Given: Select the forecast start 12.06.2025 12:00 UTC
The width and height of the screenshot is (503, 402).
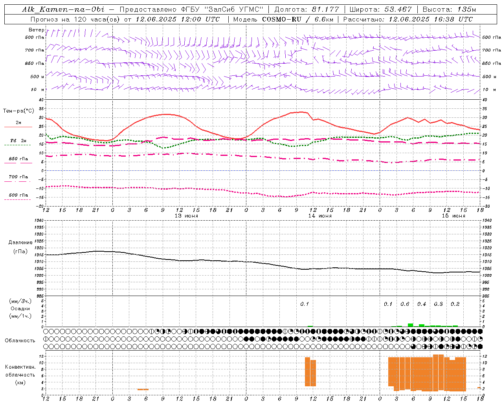Looking at the screenshot, I should (x=178, y=19).
